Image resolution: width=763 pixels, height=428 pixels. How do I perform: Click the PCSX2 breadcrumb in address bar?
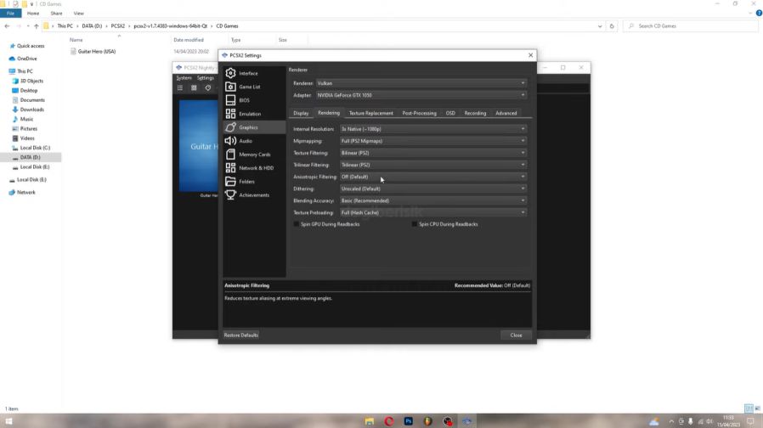pos(118,26)
